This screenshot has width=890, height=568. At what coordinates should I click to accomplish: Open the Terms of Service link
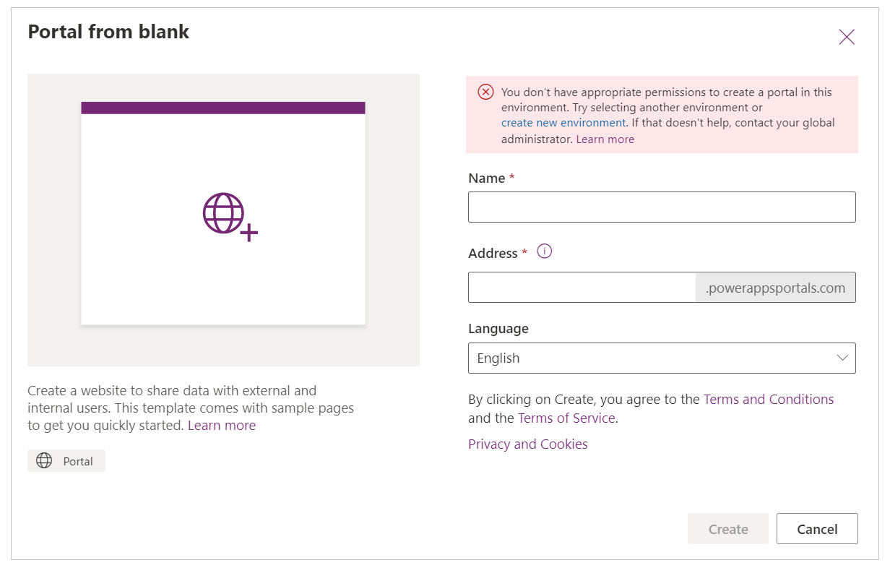566,418
